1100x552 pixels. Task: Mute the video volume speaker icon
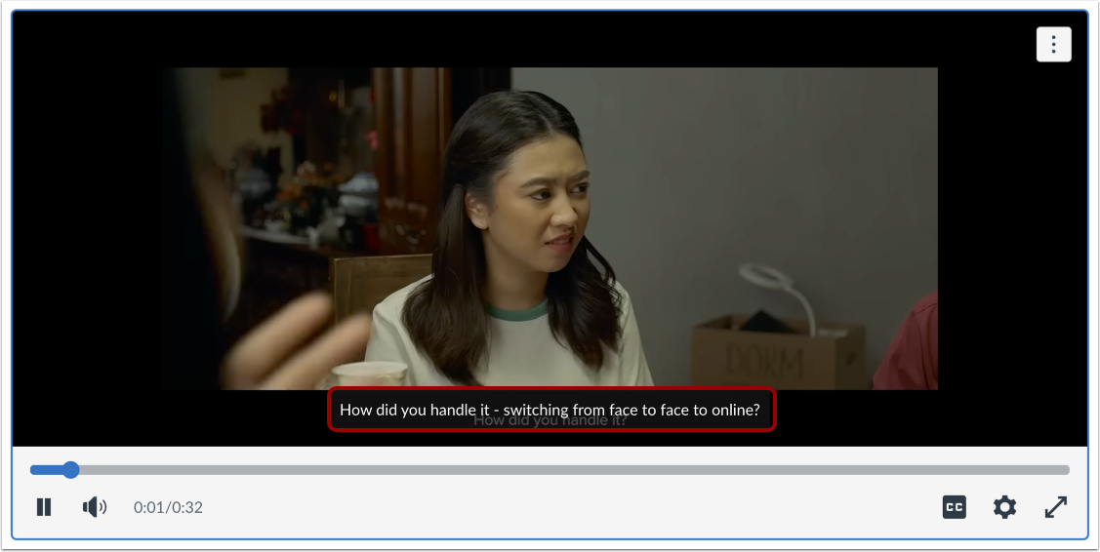click(95, 507)
